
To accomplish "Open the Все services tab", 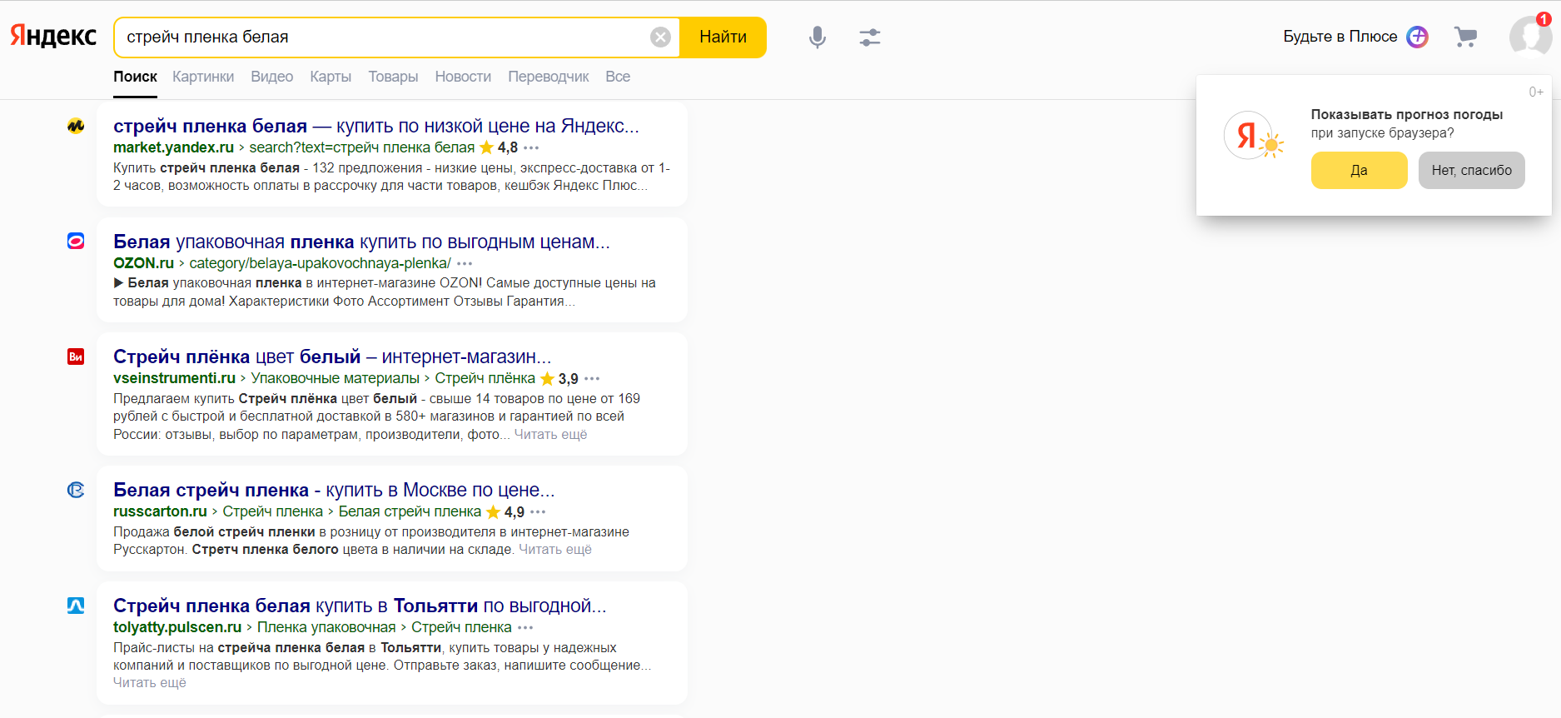I will coord(618,77).
